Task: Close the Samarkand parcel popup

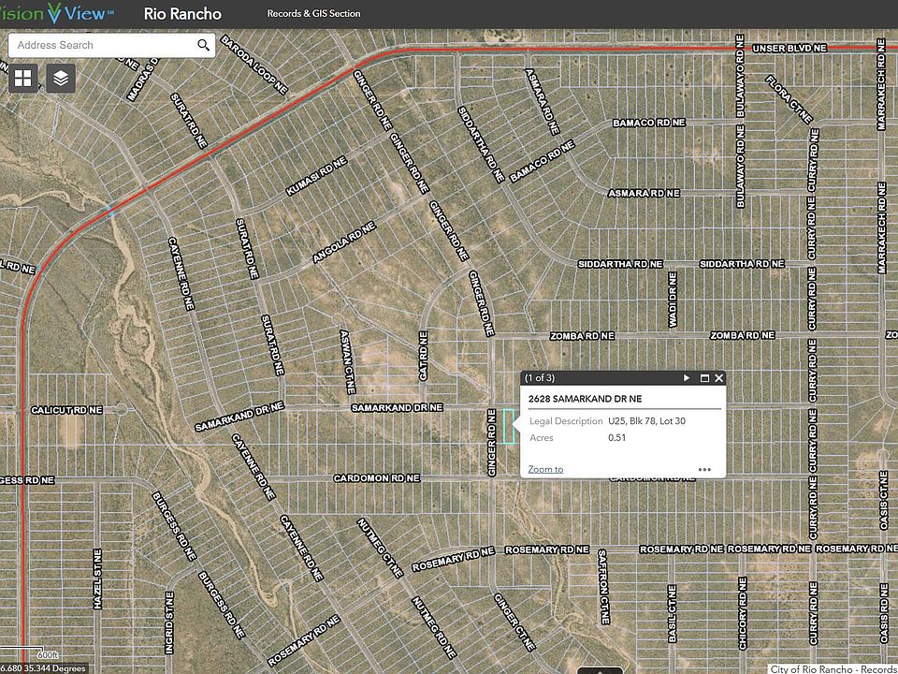Action: [x=718, y=378]
